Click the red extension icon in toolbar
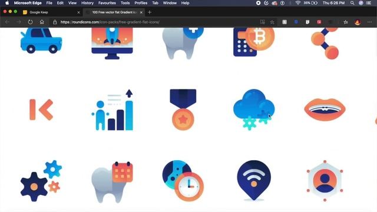 [x=319, y=22]
